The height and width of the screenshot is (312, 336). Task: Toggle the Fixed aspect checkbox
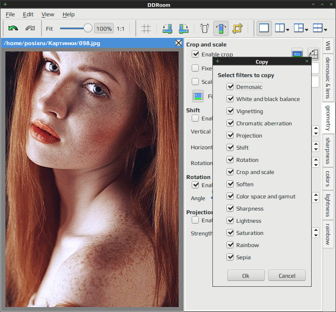195,68
